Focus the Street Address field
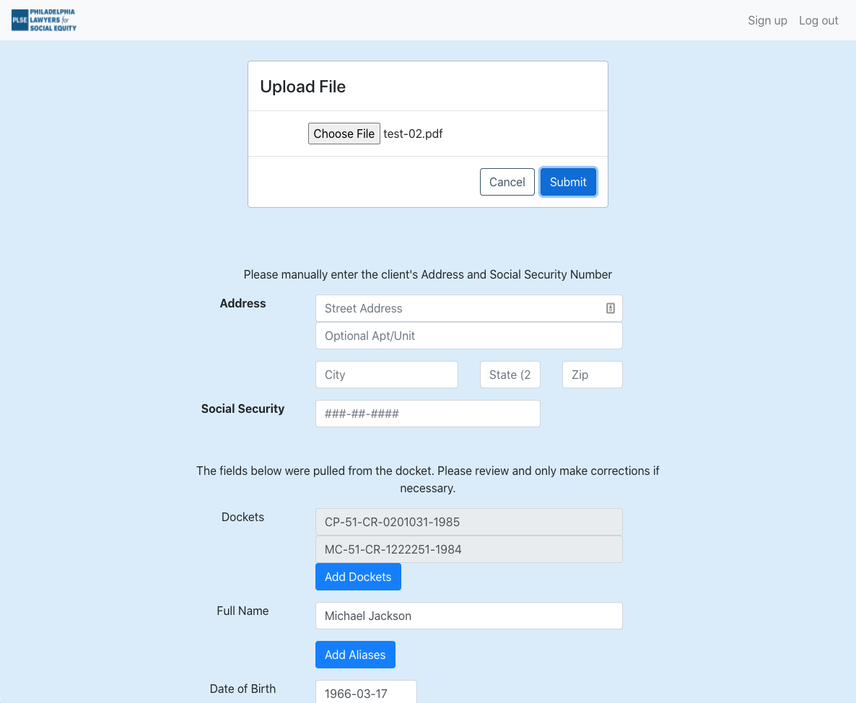 pyautogui.click(x=458, y=308)
